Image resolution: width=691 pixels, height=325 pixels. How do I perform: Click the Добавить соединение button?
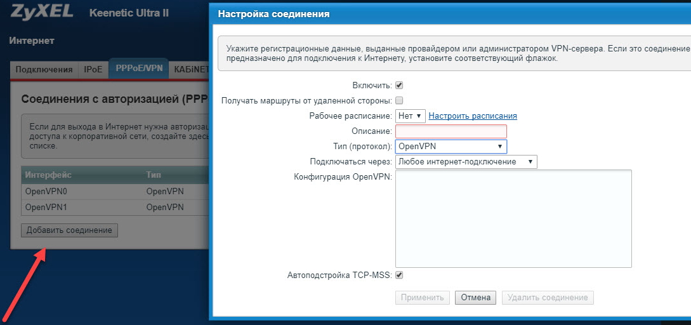click(x=69, y=230)
